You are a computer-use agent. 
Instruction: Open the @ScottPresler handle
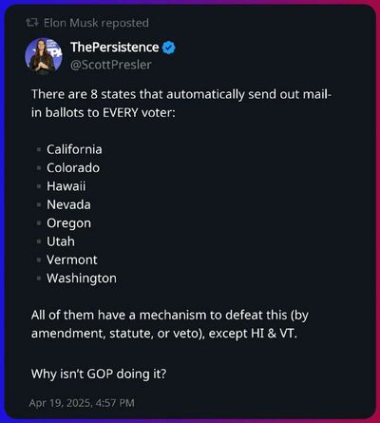tap(111, 65)
